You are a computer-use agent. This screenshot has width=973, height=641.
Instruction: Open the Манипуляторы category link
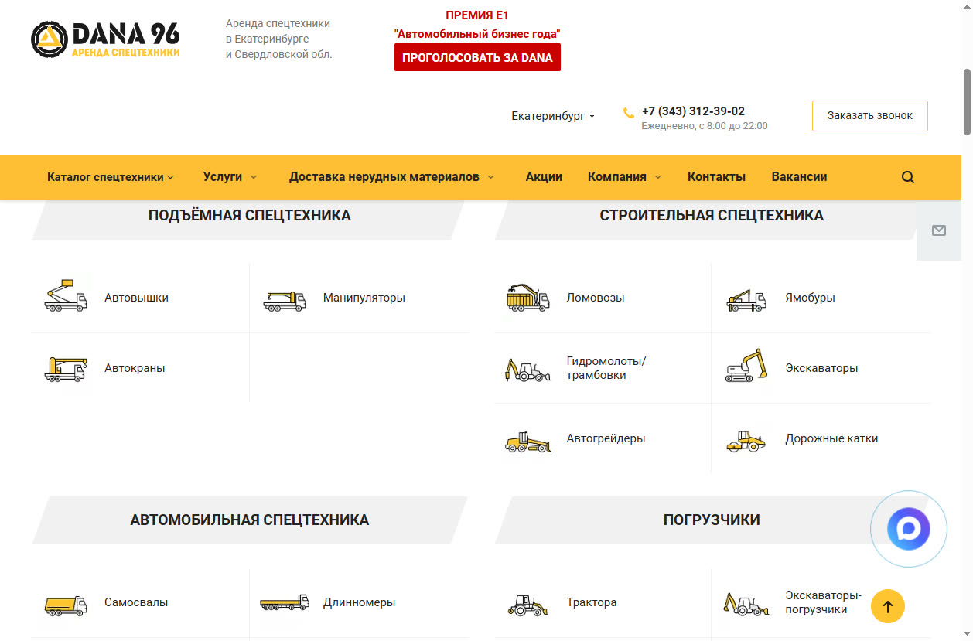click(364, 298)
